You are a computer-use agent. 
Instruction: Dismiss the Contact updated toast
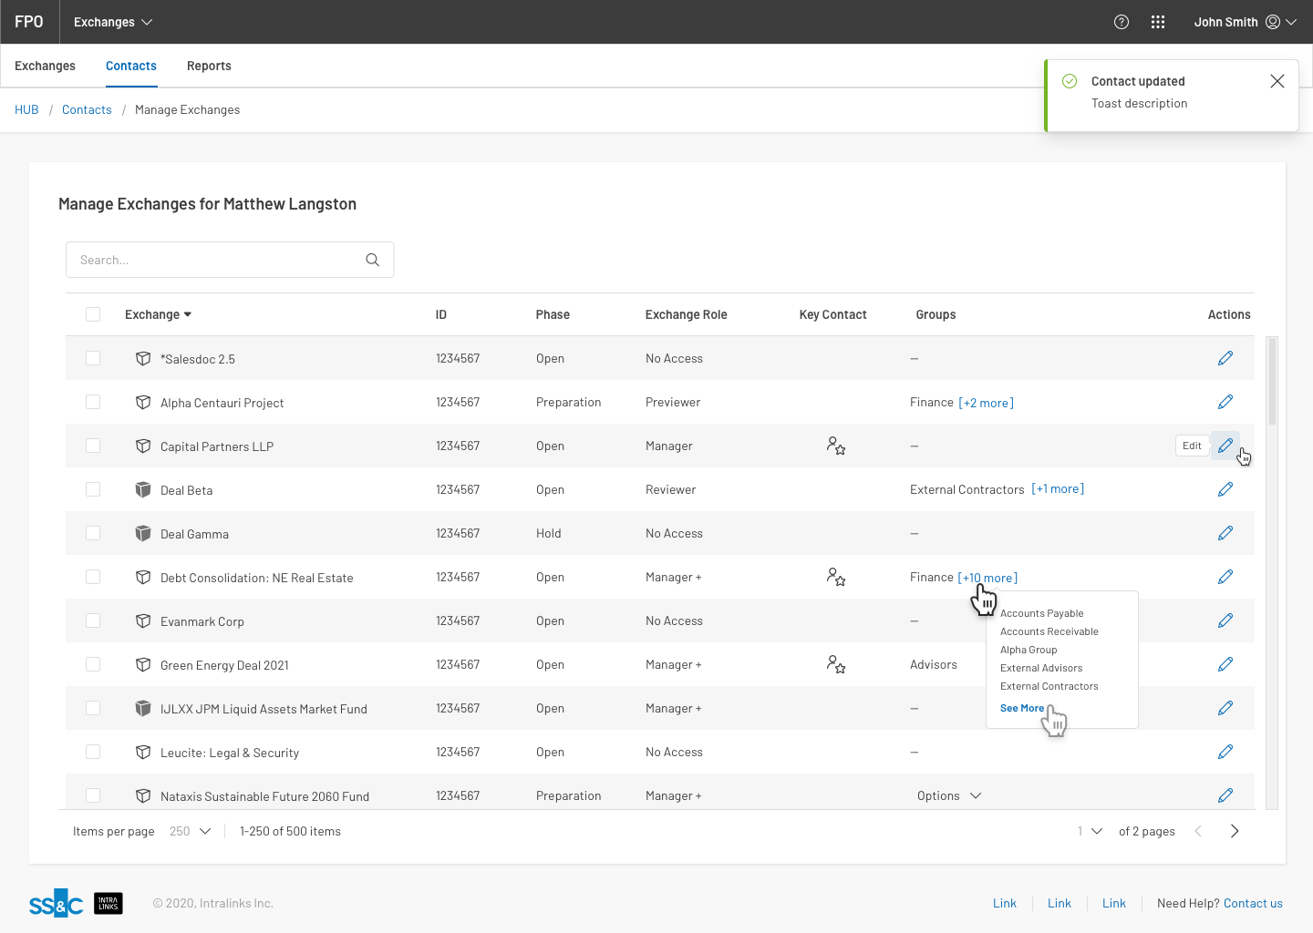(x=1277, y=81)
